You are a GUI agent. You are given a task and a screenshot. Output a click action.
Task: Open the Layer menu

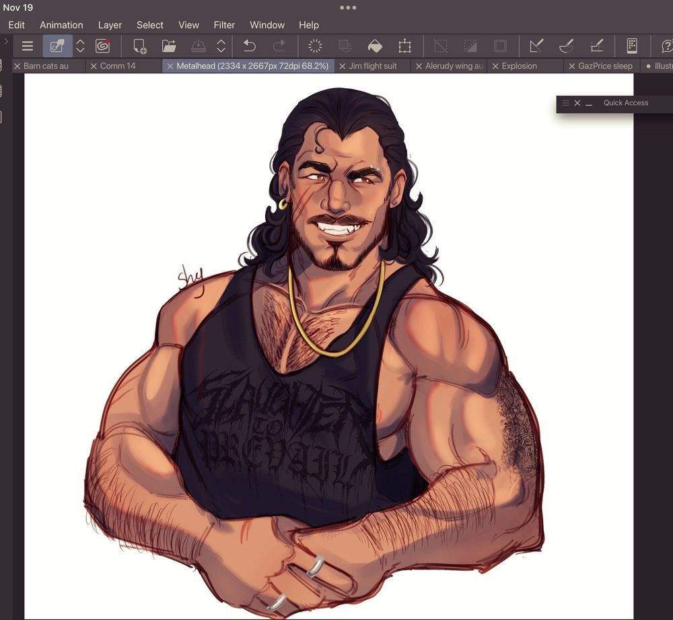pos(110,26)
